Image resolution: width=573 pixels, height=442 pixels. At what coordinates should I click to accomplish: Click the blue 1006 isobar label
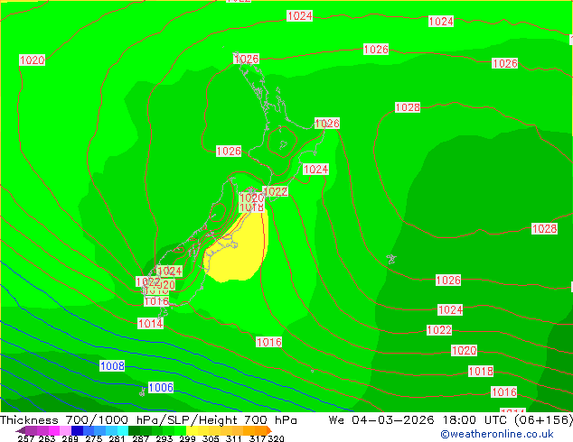pos(161,387)
